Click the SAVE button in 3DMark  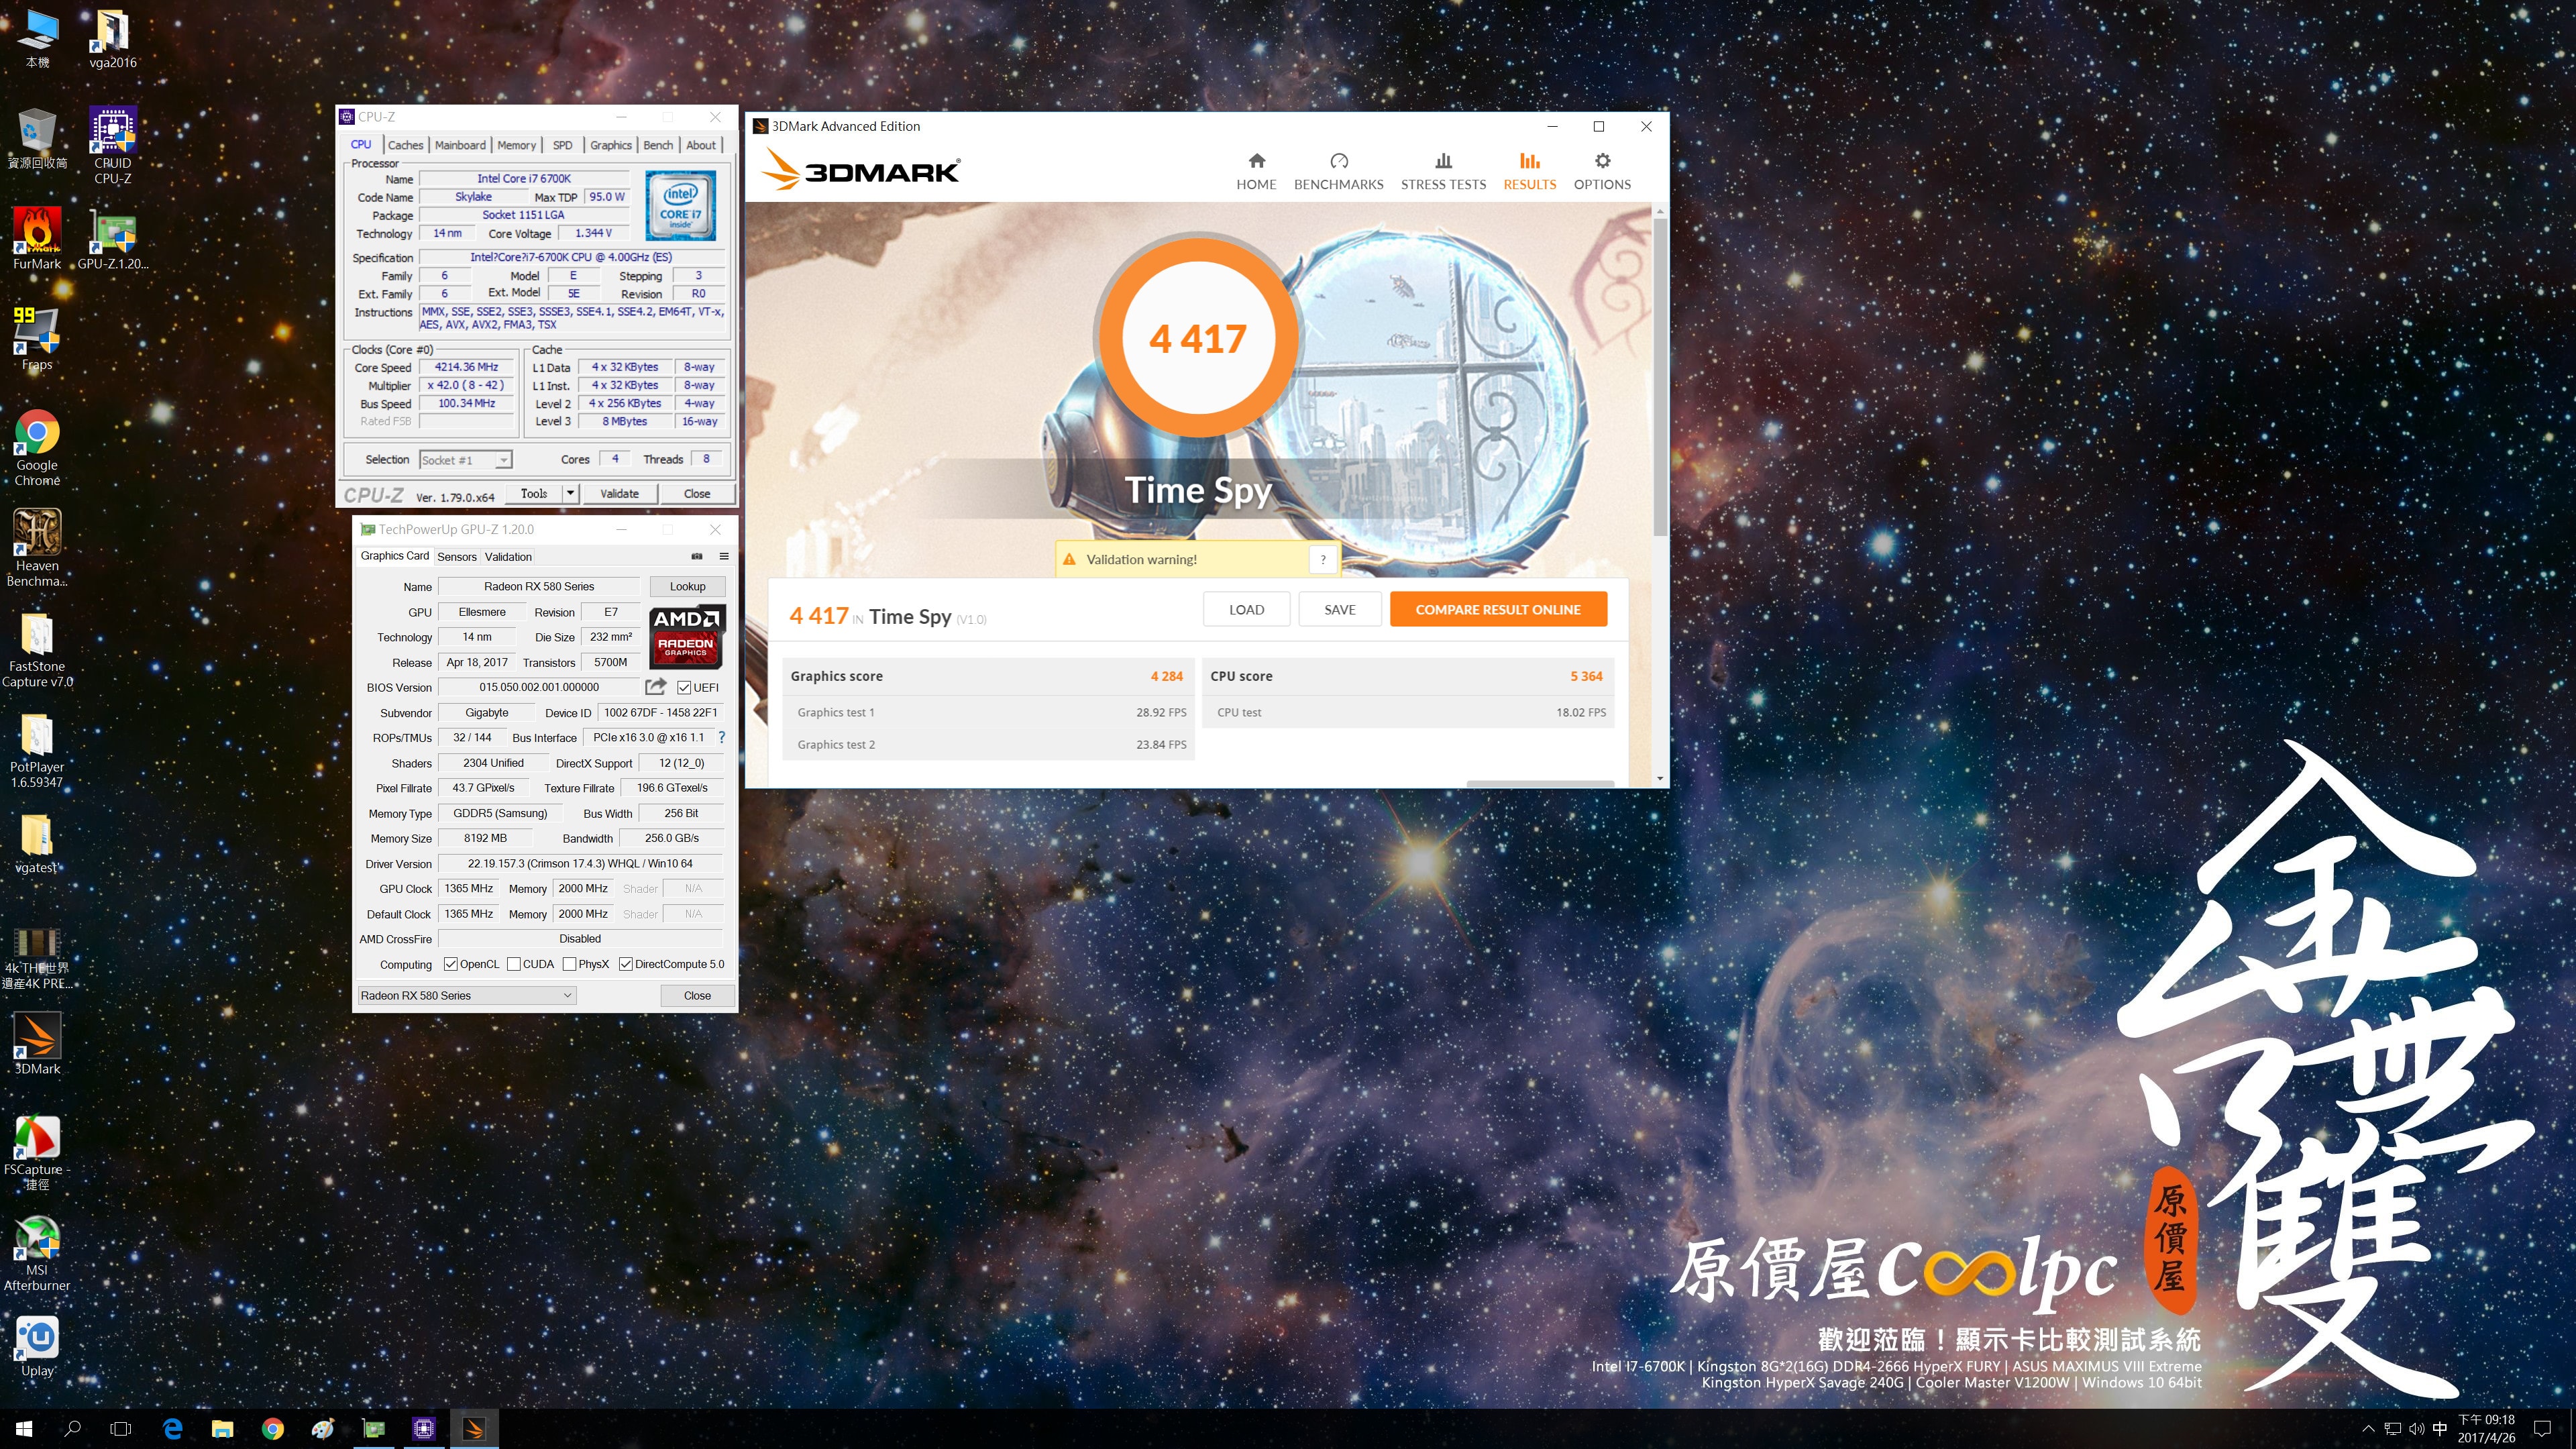pos(1340,609)
